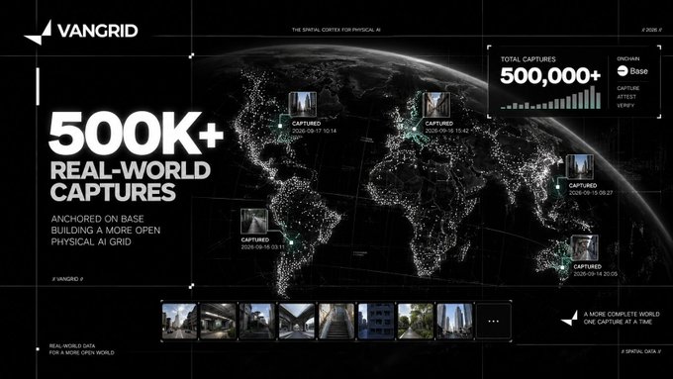Click the 'ANCHORED ON BASE' line

pos(97,219)
